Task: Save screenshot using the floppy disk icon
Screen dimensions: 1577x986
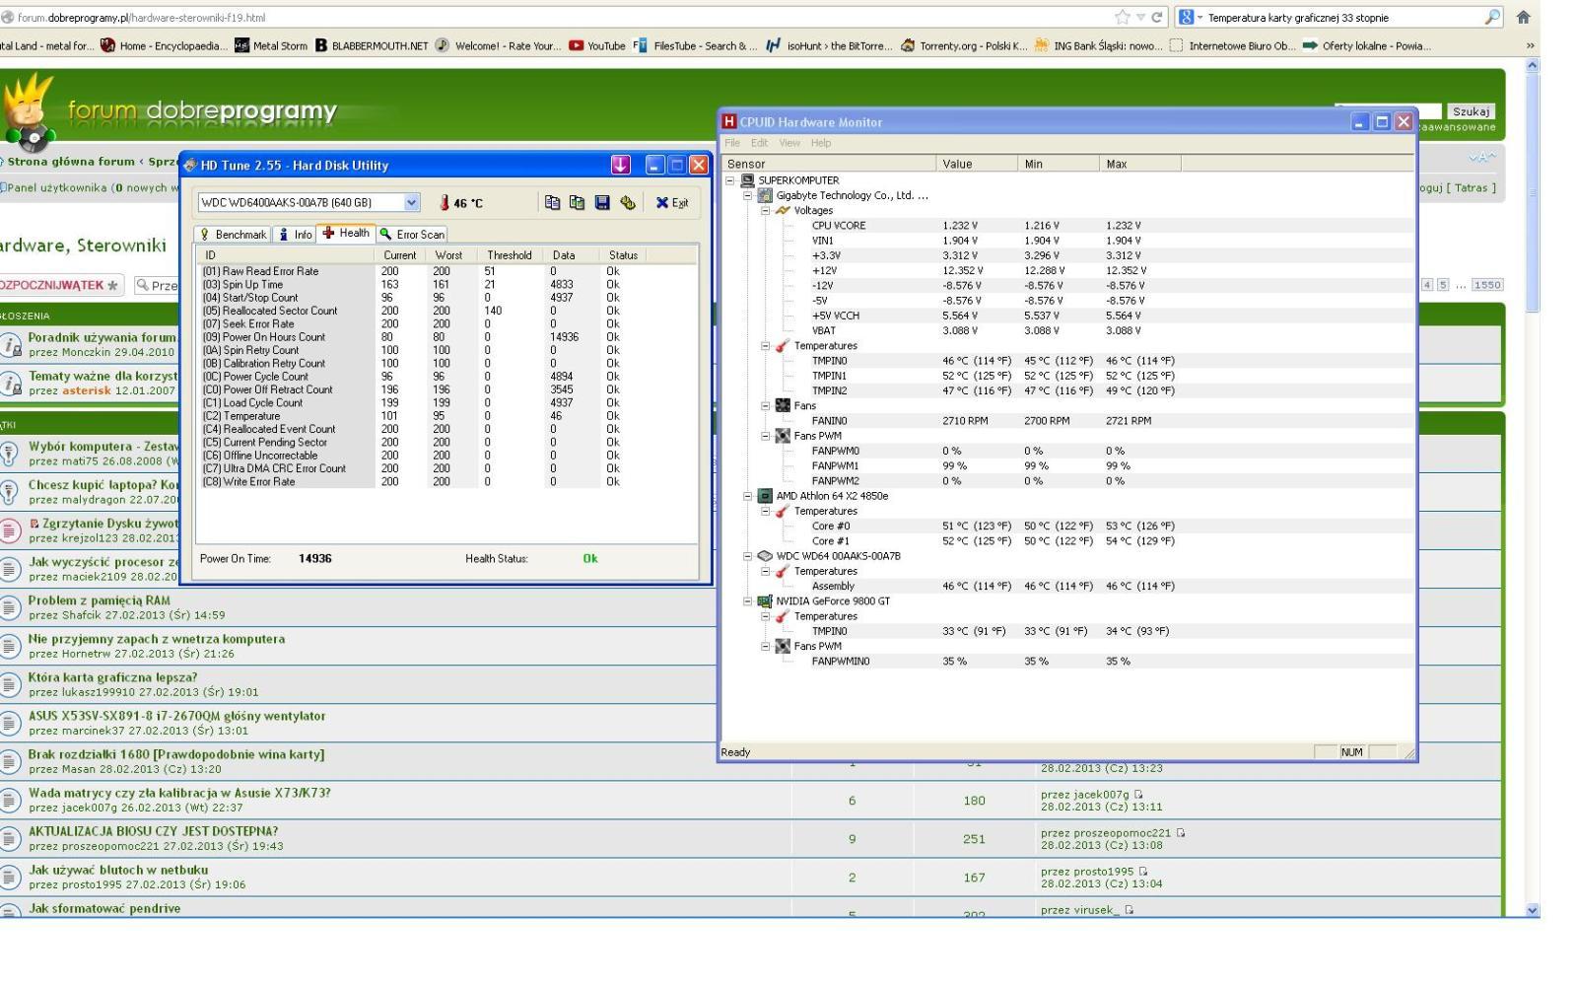Action: pos(602,202)
